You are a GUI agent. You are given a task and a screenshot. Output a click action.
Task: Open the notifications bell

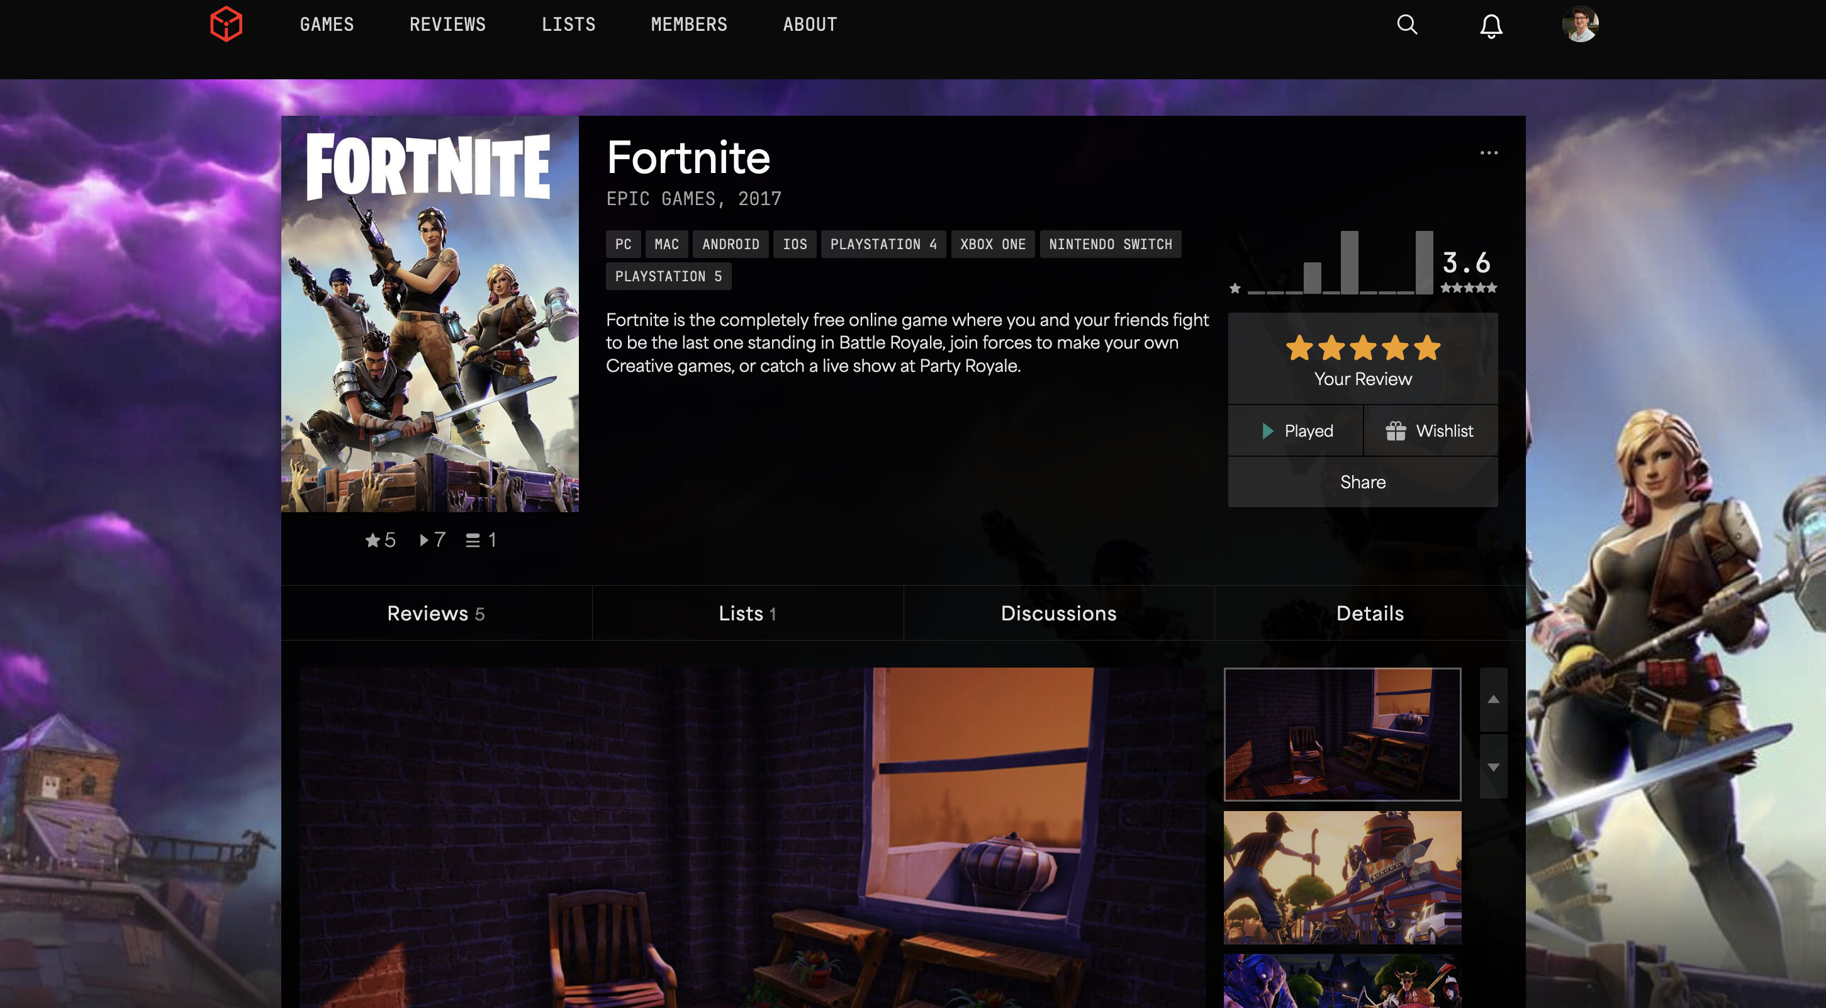click(x=1491, y=26)
